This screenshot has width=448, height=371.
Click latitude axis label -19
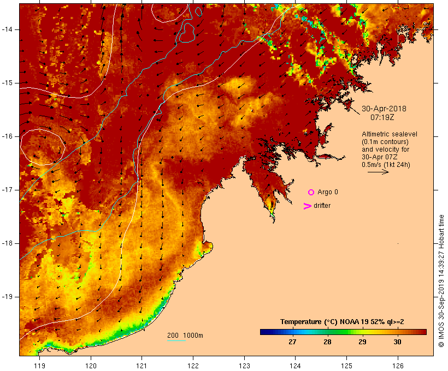point(7,297)
